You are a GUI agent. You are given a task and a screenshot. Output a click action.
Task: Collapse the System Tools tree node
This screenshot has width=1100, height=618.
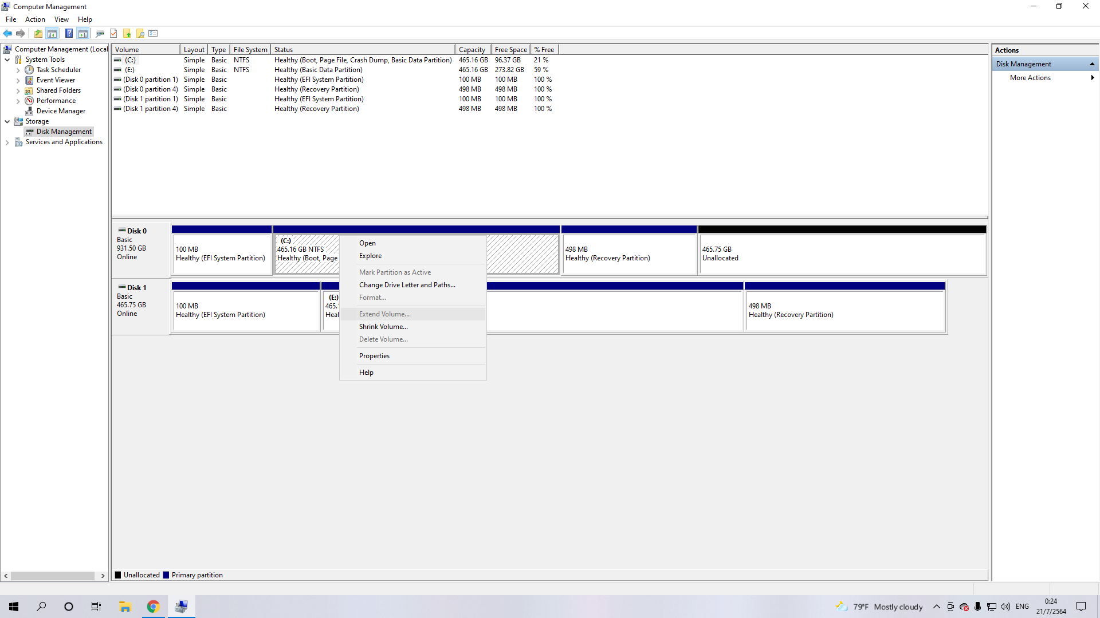7,60
